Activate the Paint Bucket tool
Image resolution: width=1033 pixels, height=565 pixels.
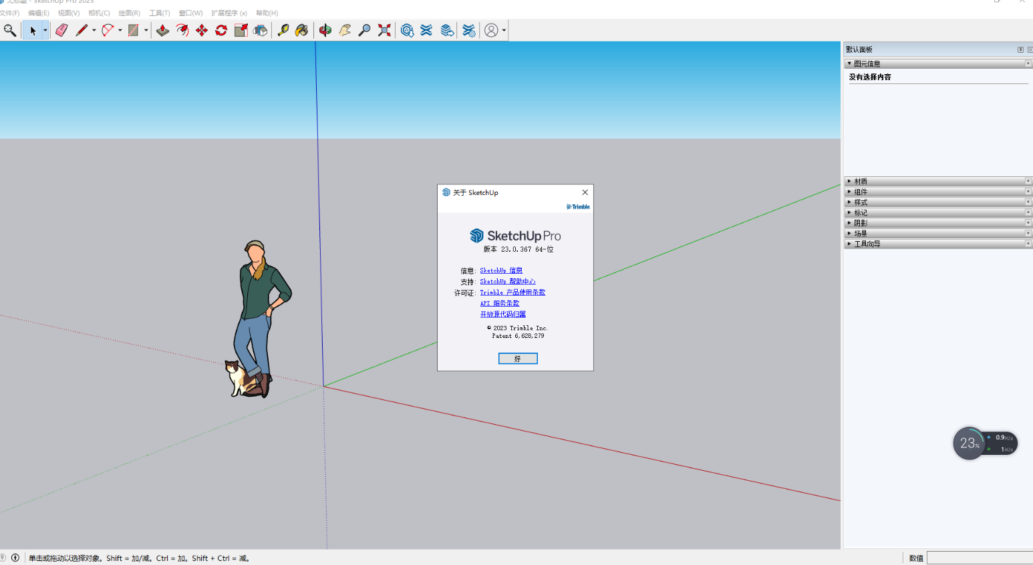click(x=302, y=30)
